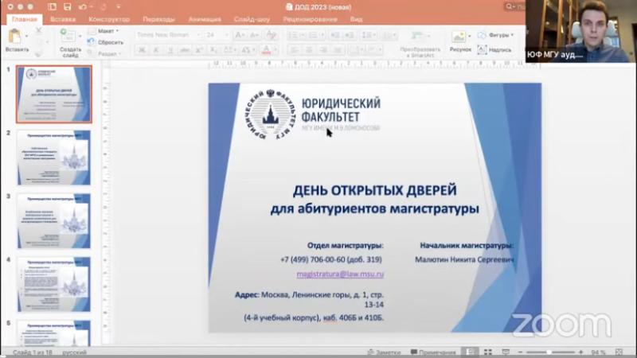637x358 pixels.
Task: Switch to the Конструктор tab
Action: [x=109, y=19]
